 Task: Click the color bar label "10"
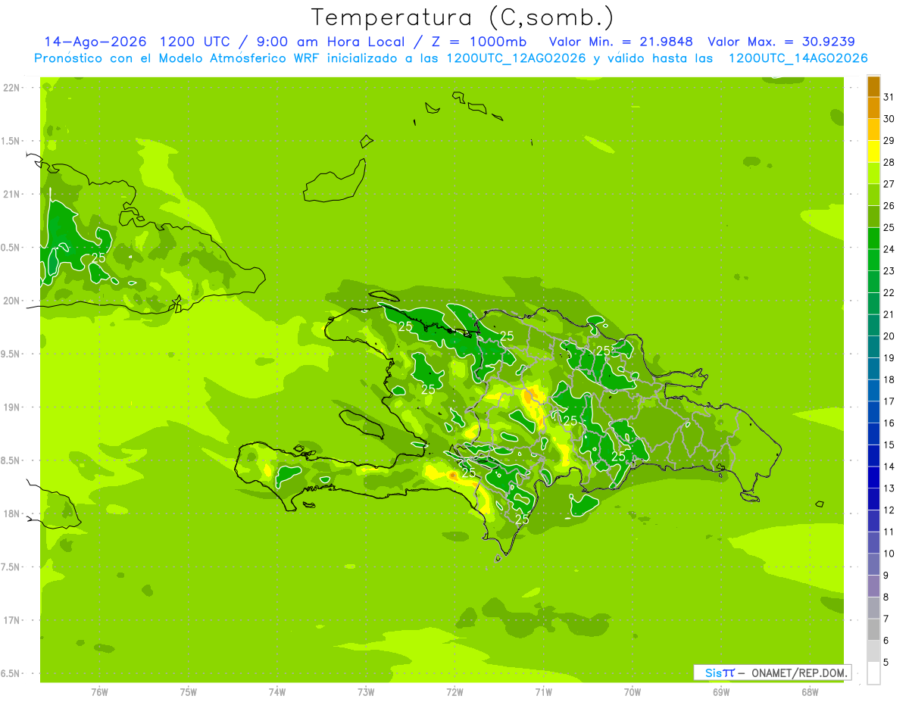pos(889,554)
